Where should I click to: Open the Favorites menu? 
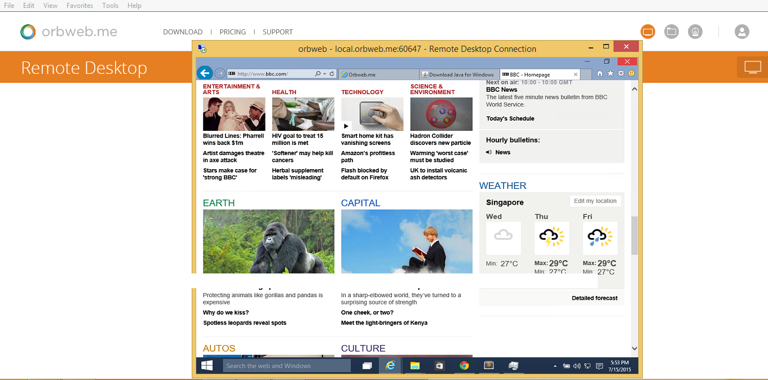[x=80, y=6]
